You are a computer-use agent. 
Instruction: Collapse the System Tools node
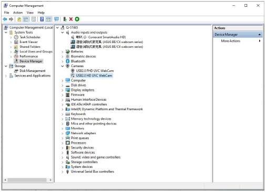(x=6, y=33)
